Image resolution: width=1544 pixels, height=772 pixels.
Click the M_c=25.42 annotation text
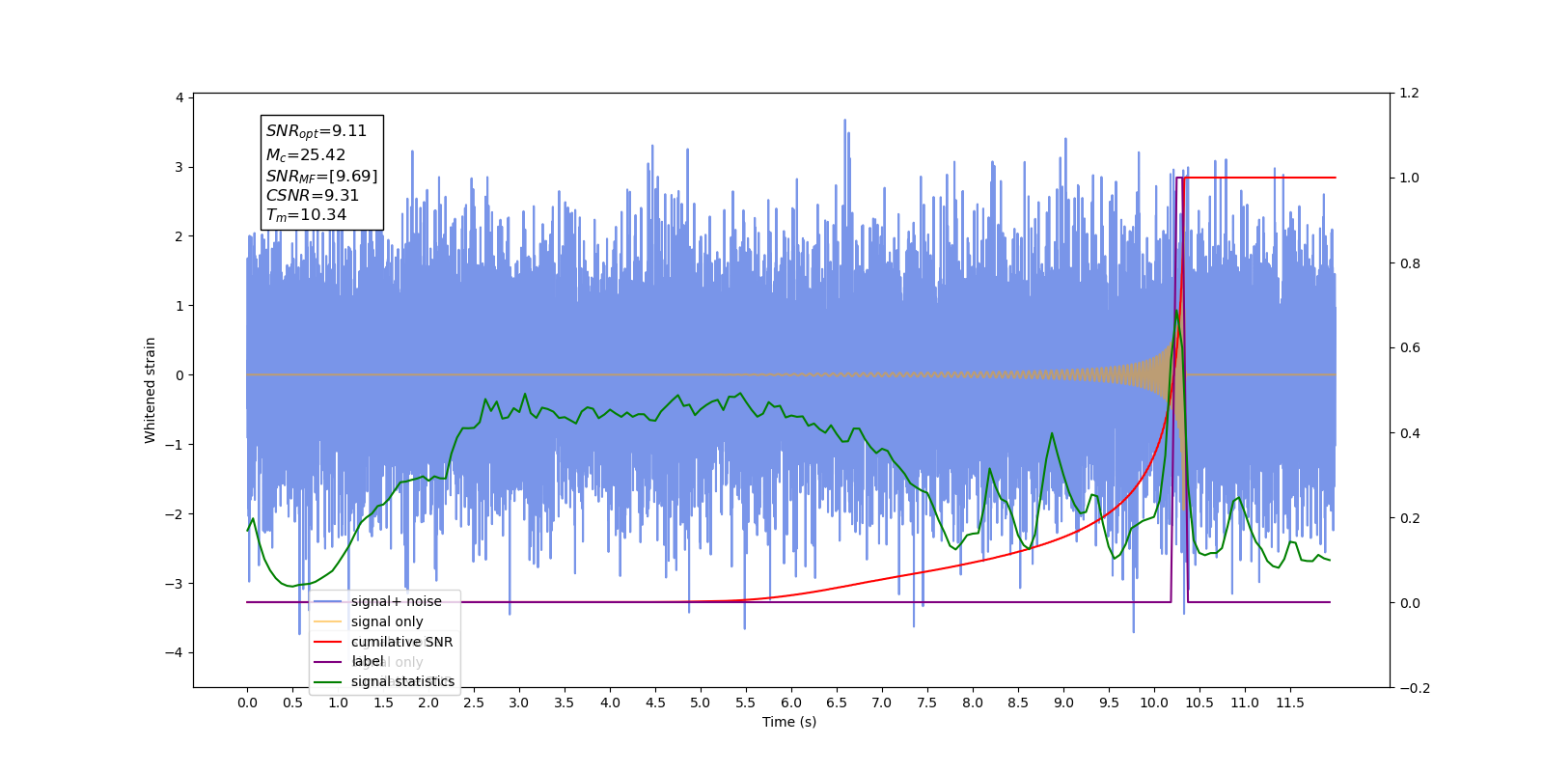click(306, 154)
